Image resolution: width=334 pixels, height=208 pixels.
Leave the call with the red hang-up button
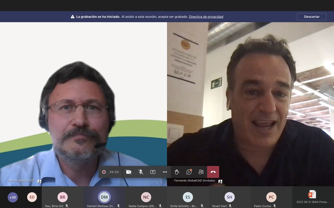213,172
